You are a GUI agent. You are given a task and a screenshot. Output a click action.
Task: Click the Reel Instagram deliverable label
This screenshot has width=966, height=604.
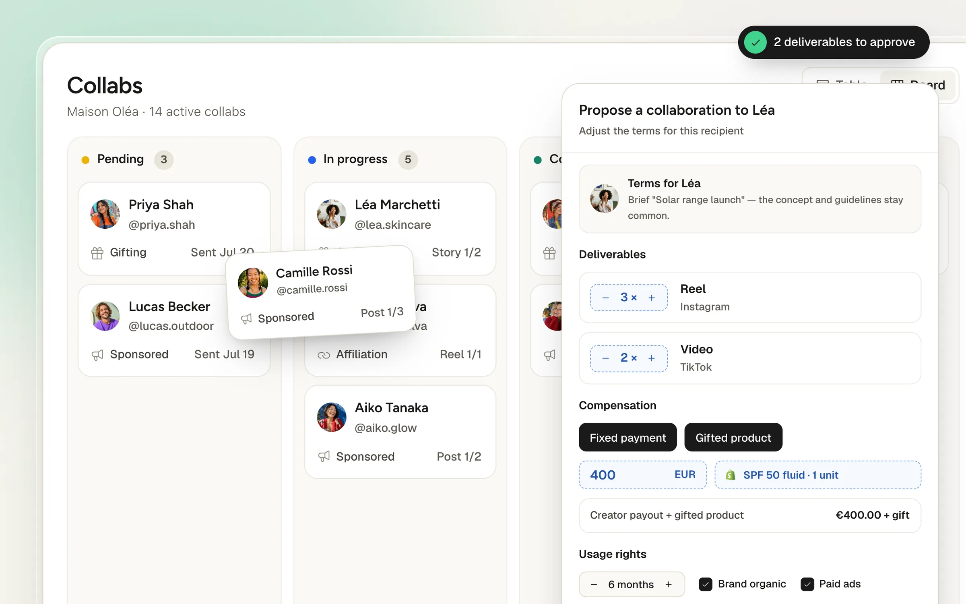pos(705,298)
